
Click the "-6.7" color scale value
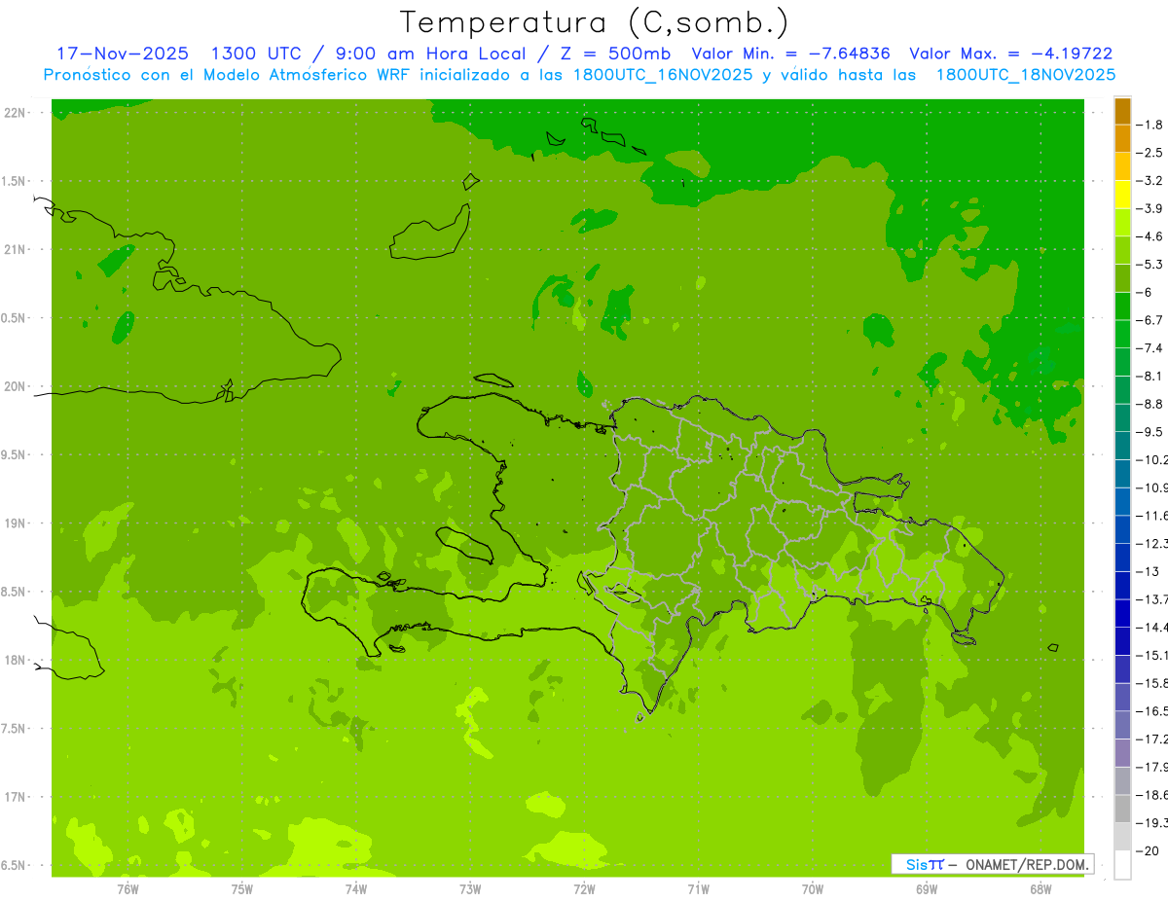[1150, 320]
